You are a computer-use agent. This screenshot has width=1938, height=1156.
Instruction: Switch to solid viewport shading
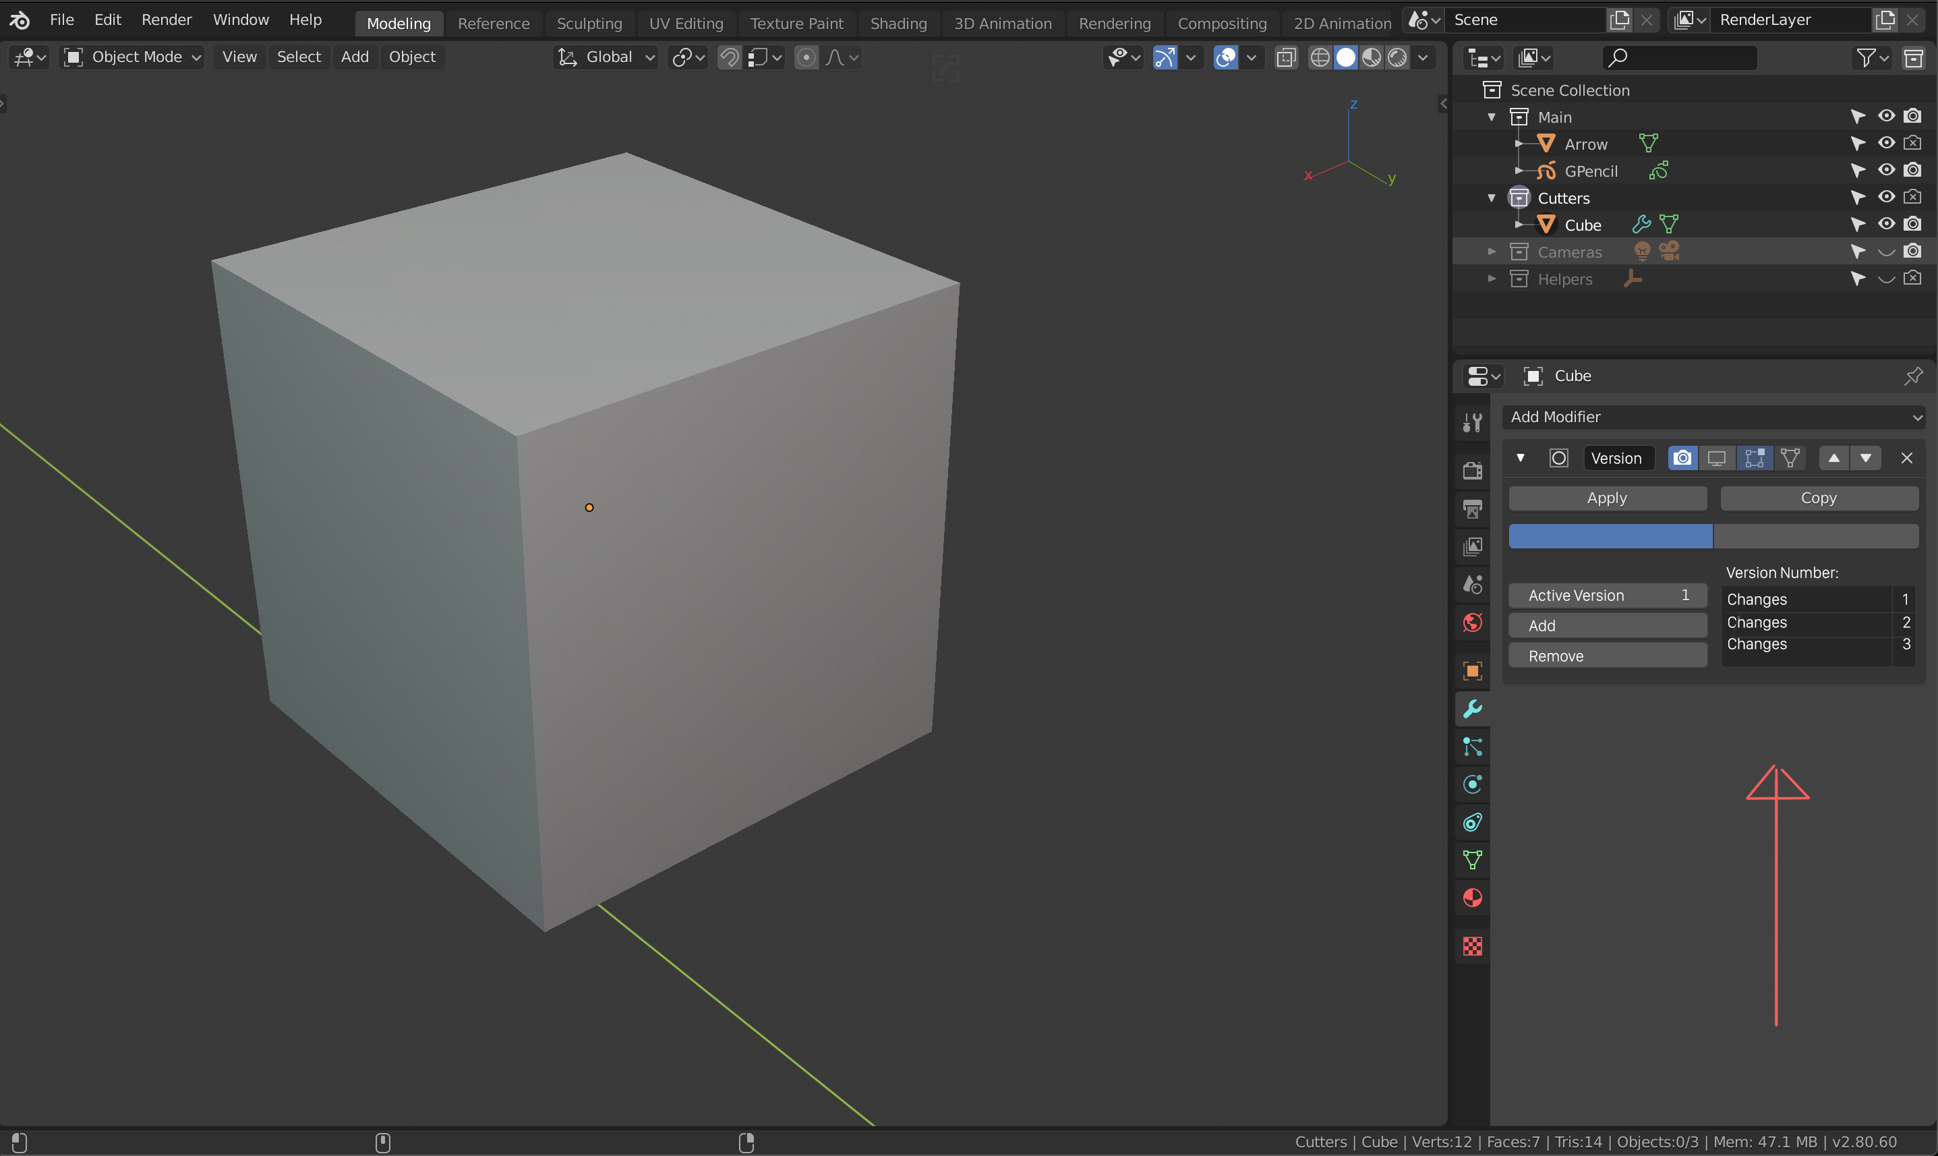click(1345, 57)
